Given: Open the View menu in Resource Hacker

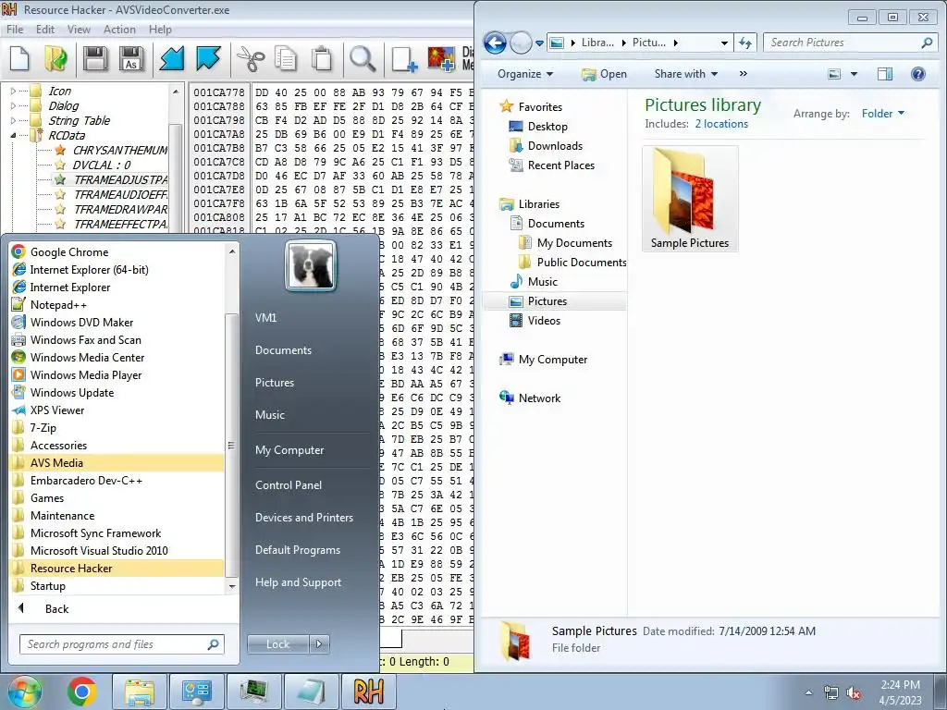Looking at the screenshot, I should [79, 29].
